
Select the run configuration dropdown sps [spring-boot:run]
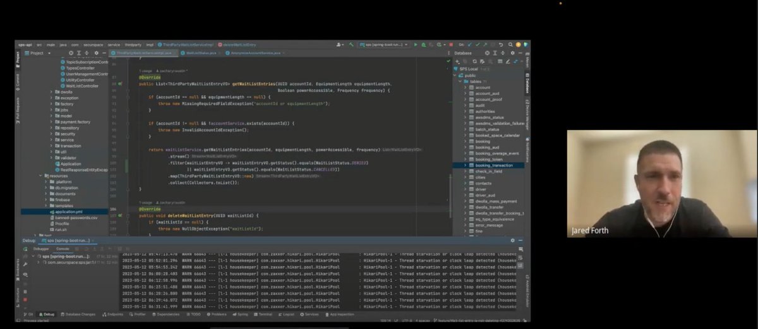click(x=383, y=45)
